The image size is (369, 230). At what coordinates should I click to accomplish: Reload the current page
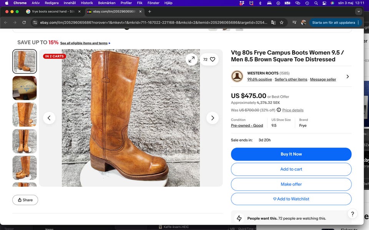point(24,23)
